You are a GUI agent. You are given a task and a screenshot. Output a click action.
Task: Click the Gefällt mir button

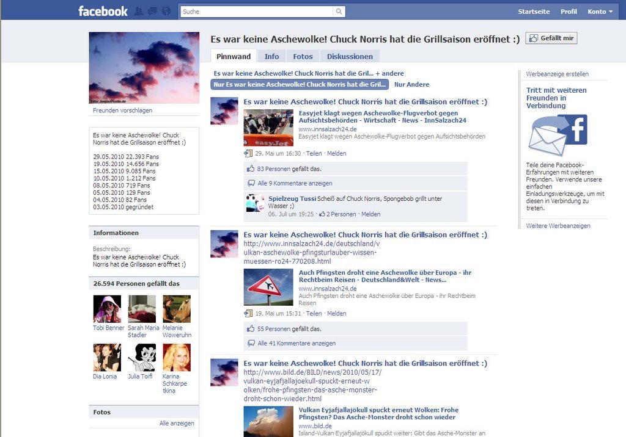(551, 38)
